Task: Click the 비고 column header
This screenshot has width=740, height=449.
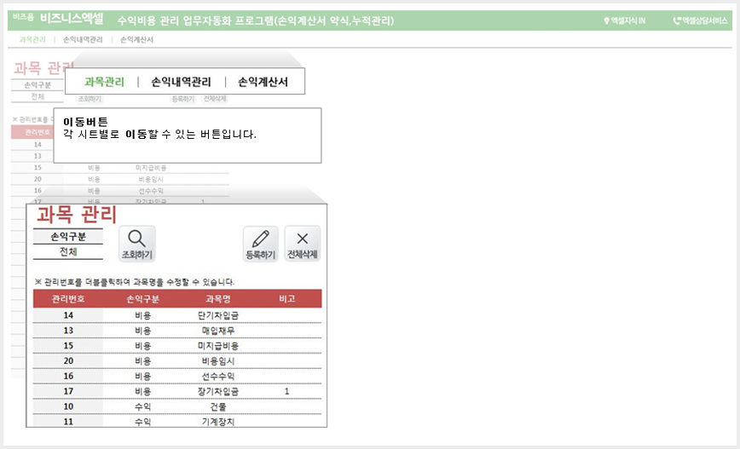Action: 287,299
